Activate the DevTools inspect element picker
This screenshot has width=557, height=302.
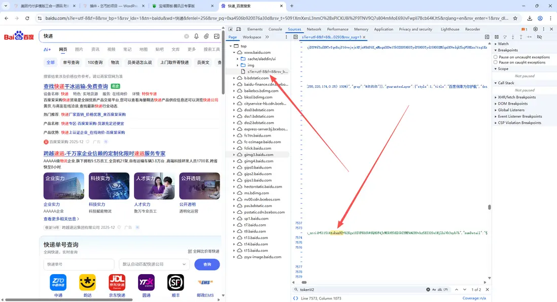pyautogui.click(x=230, y=29)
